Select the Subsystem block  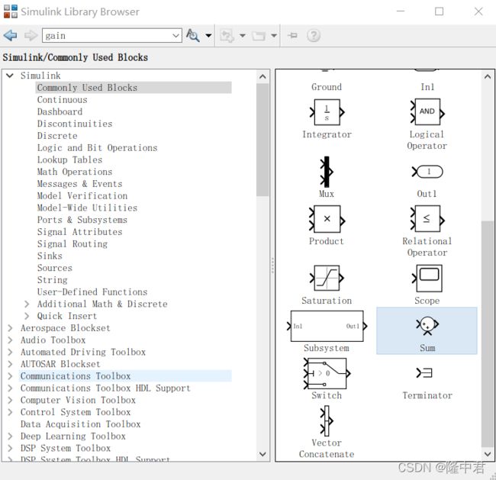tap(327, 326)
